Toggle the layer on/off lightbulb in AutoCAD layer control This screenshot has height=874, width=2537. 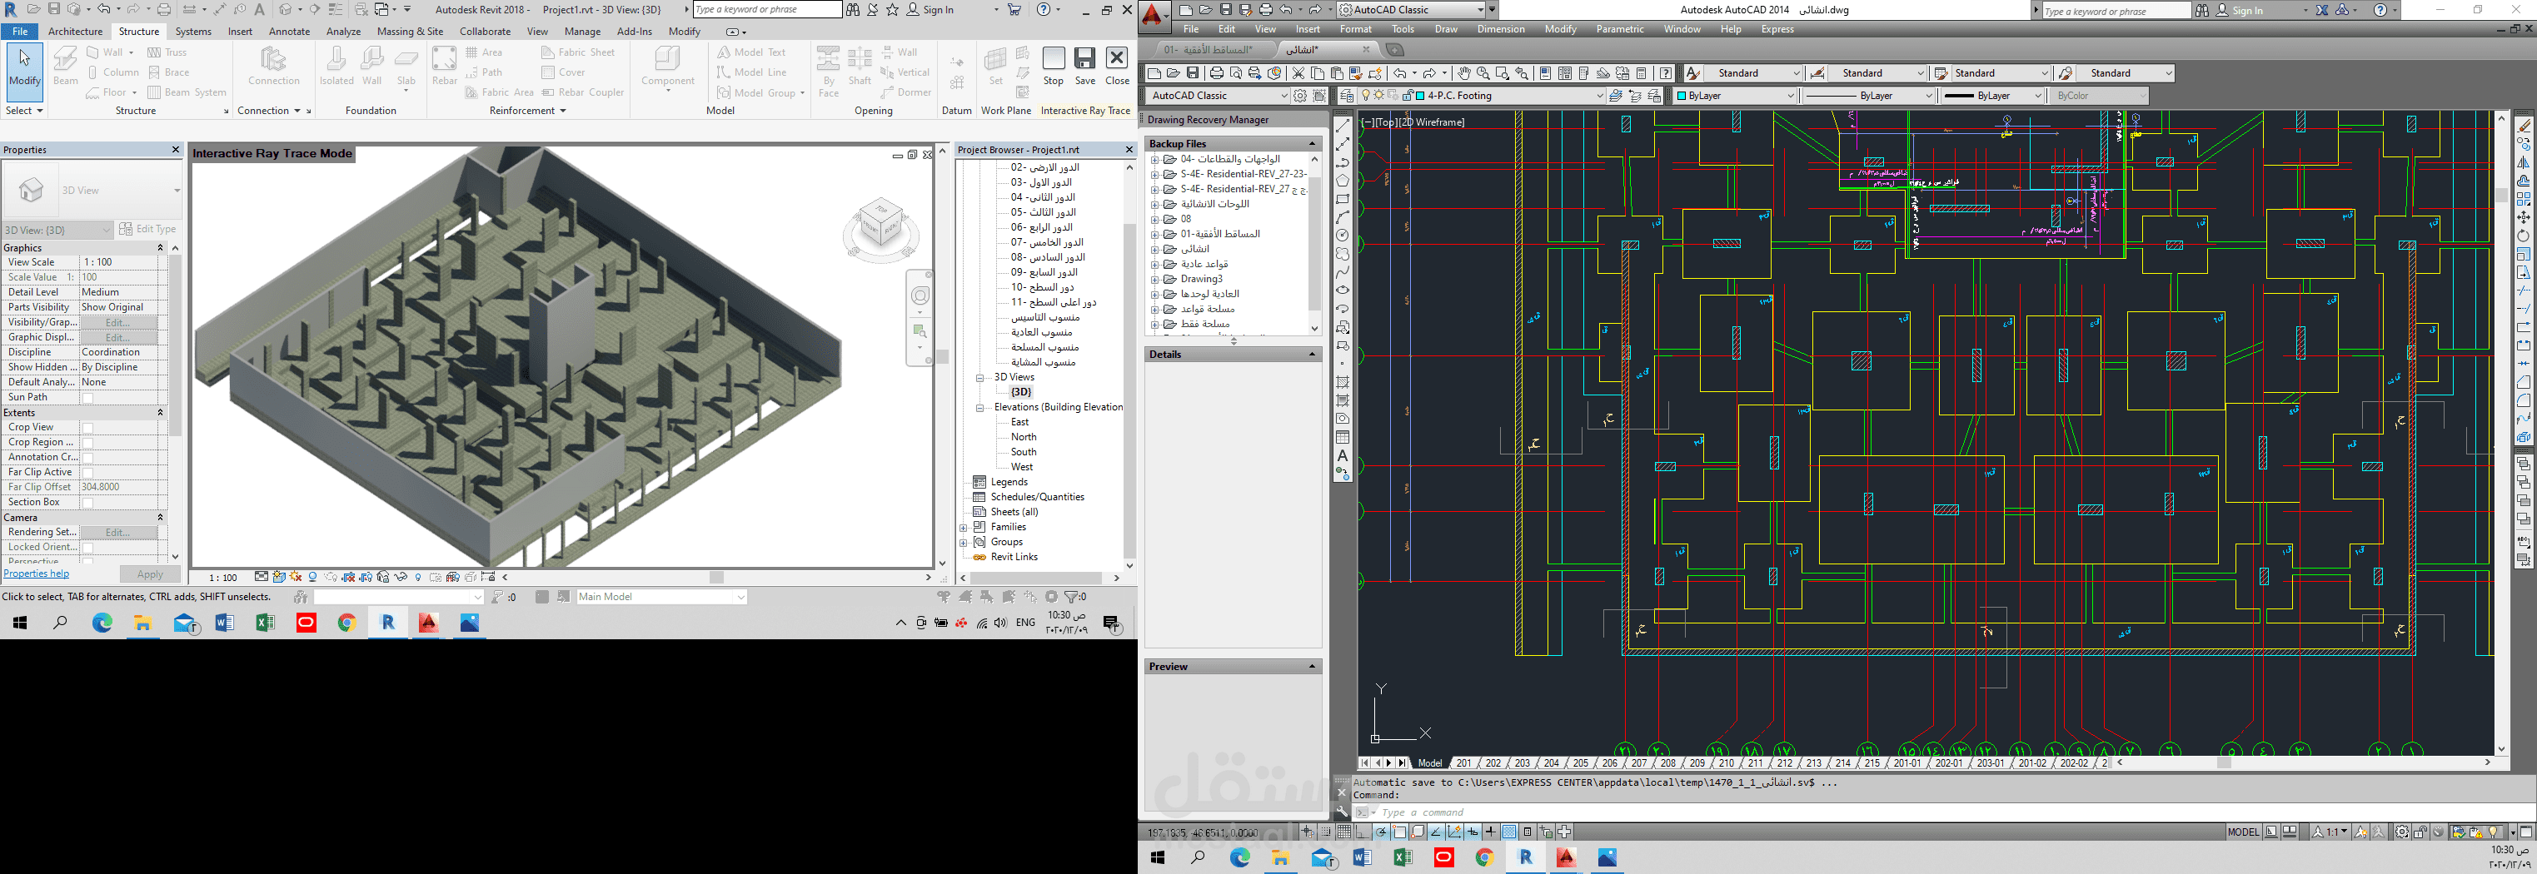[1366, 96]
